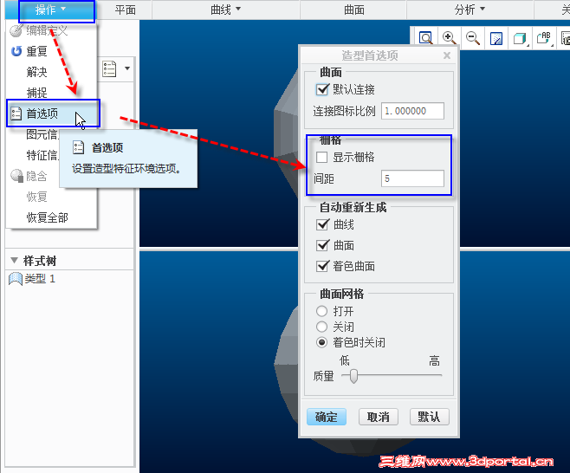Image resolution: width=570 pixels, height=473 pixels.
Task: Click the tree settings list icon
Action: (109, 68)
